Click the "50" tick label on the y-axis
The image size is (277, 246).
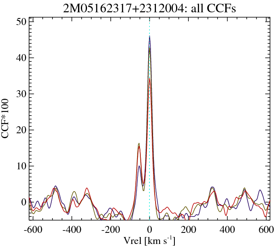click(x=22, y=21)
